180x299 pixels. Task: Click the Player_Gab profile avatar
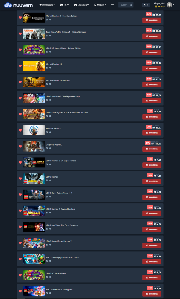(x=169, y=5)
